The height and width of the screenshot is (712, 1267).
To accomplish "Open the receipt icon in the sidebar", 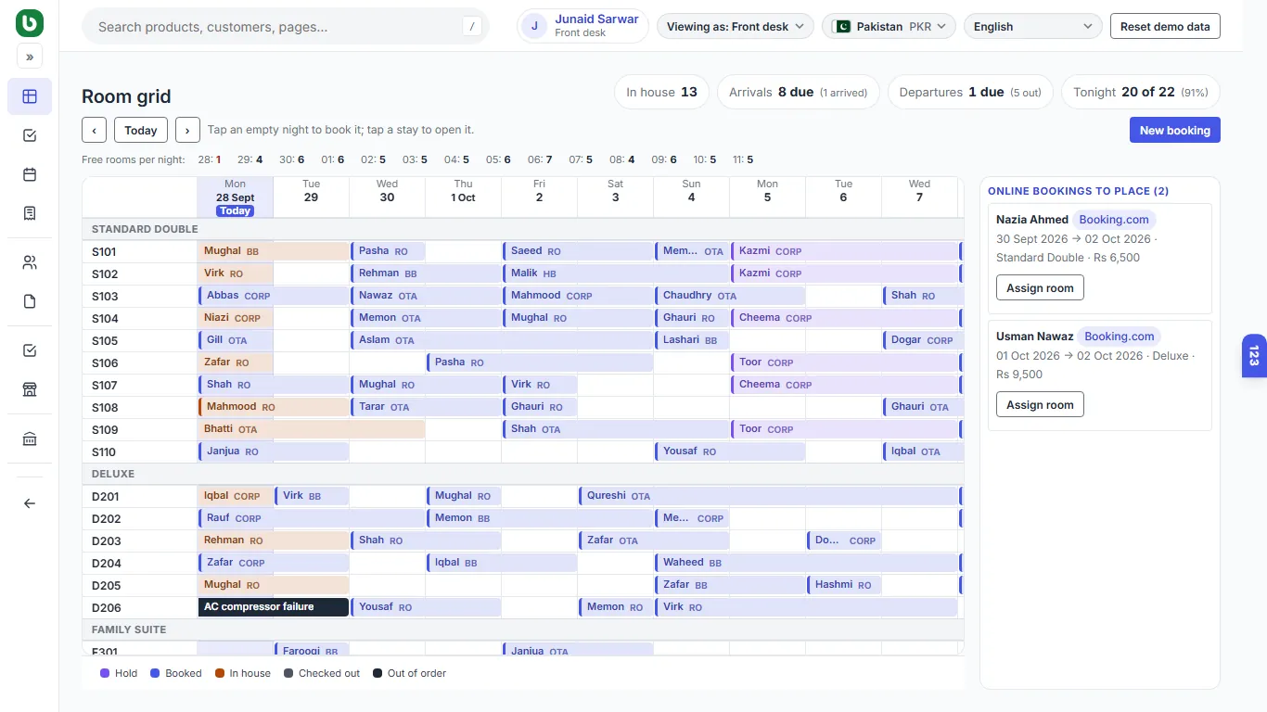I will click(x=30, y=213).
